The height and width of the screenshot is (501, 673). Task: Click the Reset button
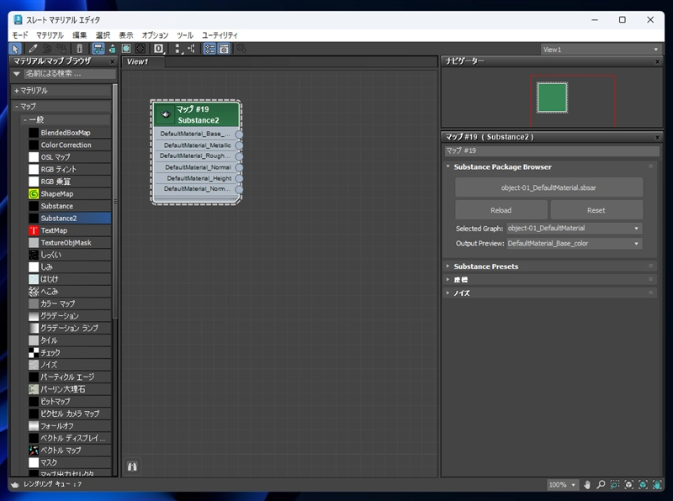[596, 210]
